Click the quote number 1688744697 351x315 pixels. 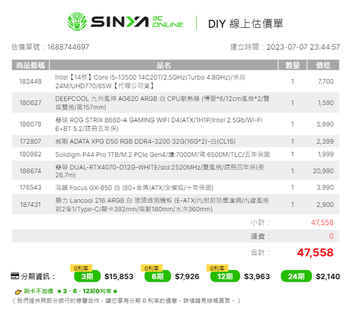68,47
